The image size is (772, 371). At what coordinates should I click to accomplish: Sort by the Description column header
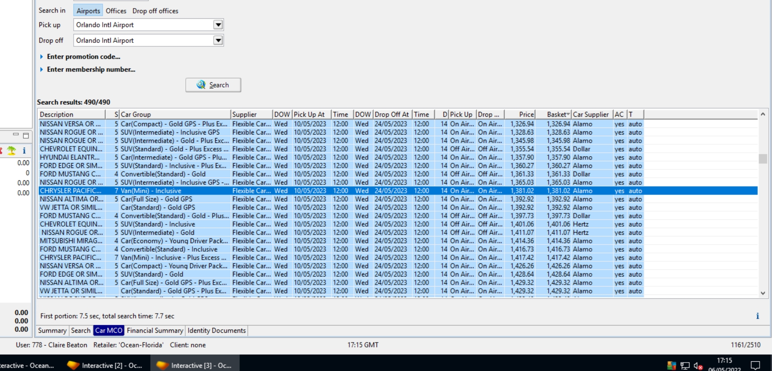click(x=71, y=114)
